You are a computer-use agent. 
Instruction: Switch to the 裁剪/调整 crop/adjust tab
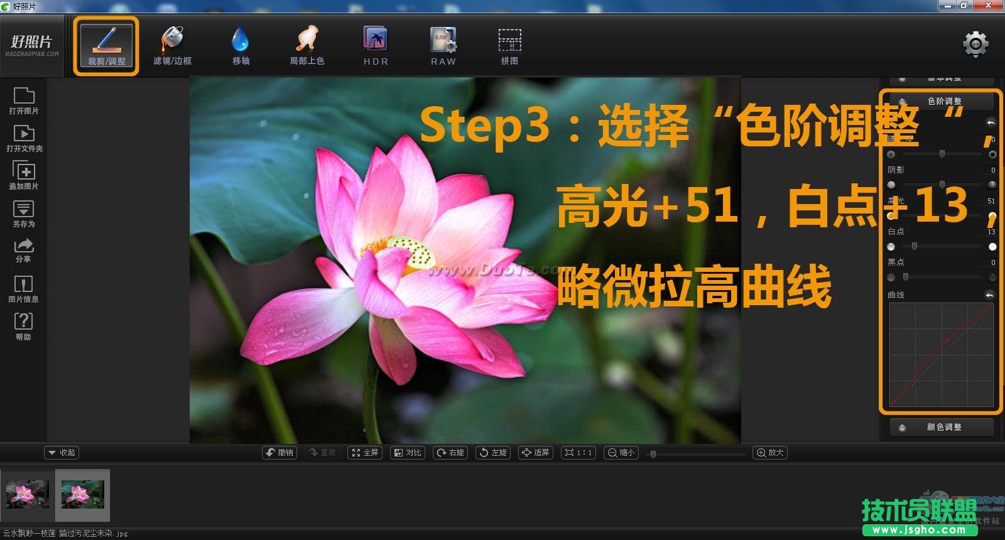tap(106, 46)
